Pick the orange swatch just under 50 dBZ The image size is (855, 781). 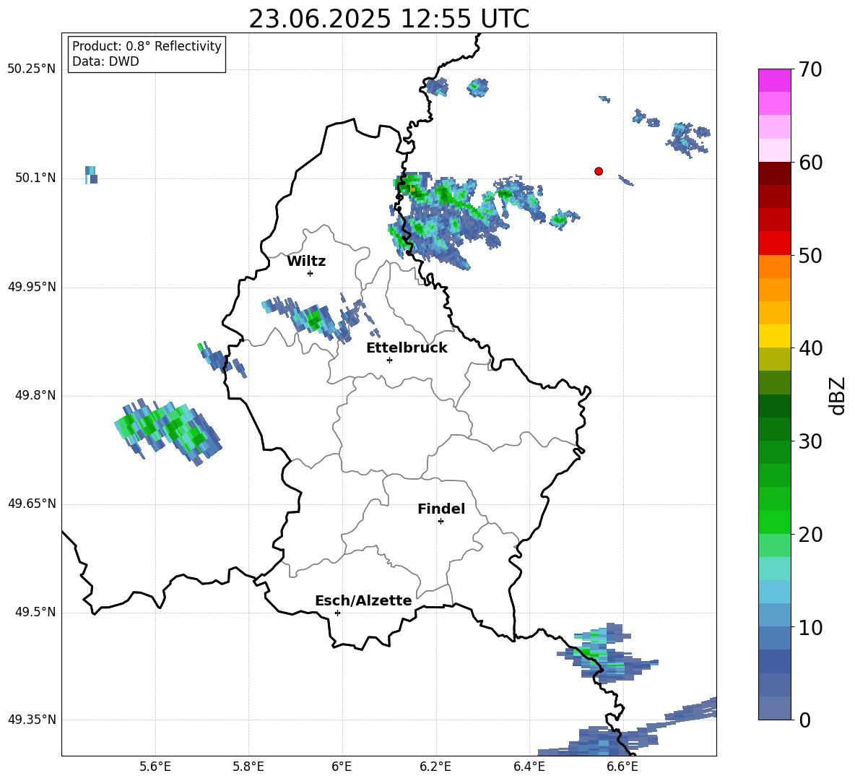(774, 267)
